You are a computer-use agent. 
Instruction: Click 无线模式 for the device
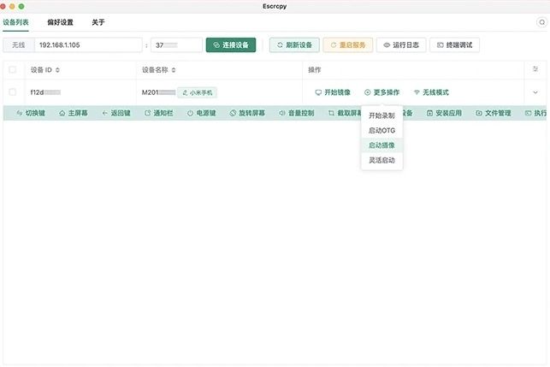(x=431, y=92)
